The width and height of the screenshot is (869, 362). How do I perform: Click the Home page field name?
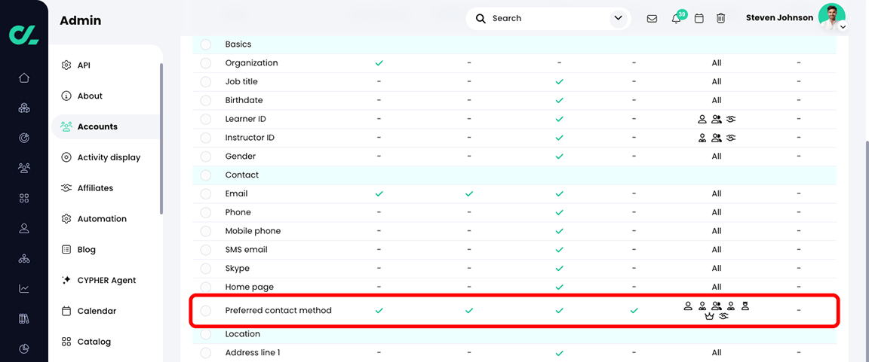(250, 287)
